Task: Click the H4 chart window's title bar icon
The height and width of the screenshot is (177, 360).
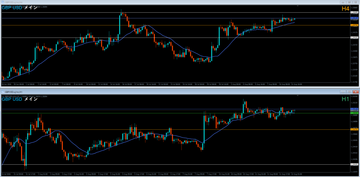Action: coord(3,2)
